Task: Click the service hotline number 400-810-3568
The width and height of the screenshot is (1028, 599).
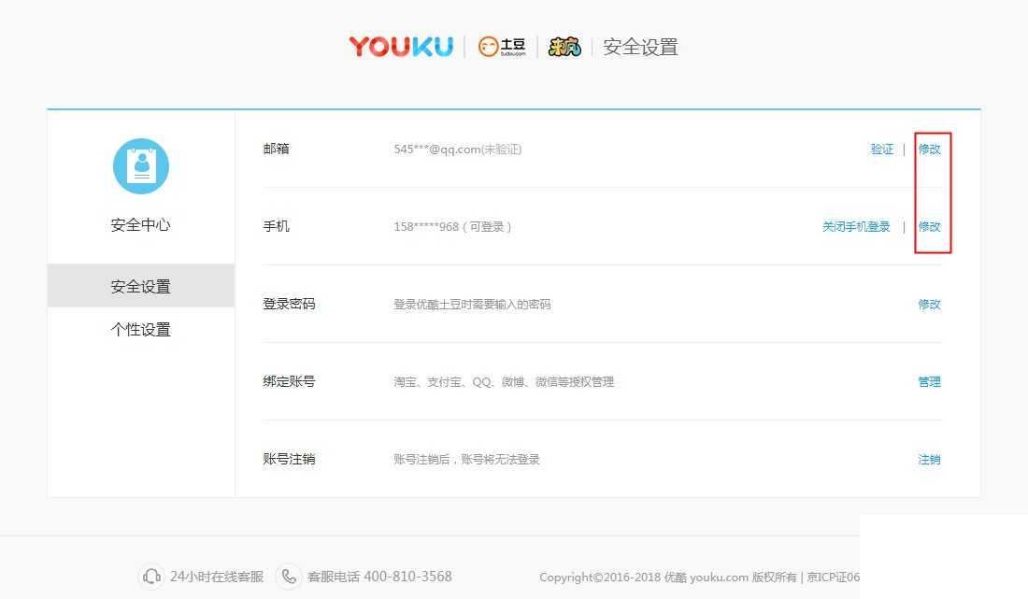Action: [409, 577]
